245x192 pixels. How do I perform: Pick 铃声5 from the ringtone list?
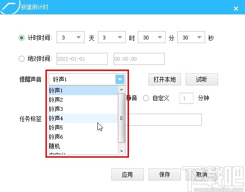tap(84, 128)
